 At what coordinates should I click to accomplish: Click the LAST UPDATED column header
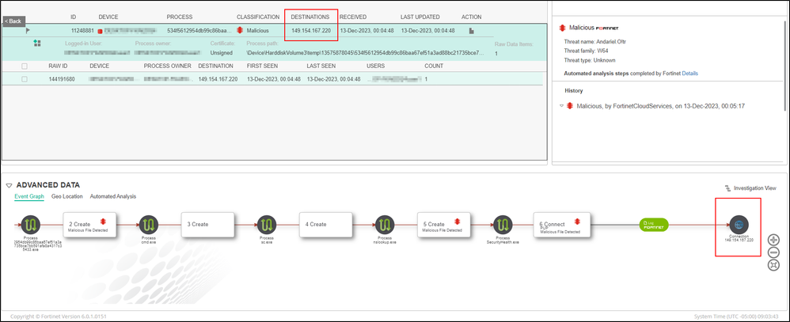coord(420,17)
